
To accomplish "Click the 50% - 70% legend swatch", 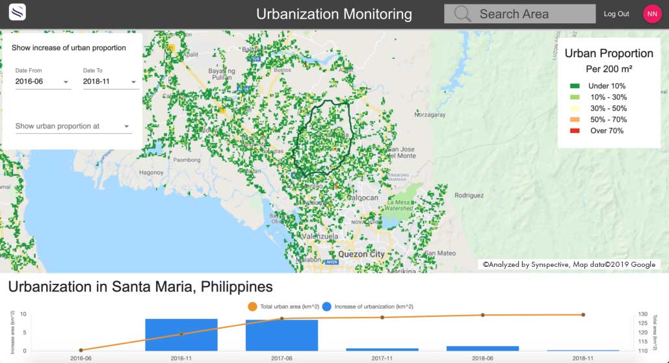I will pos(575,119).
